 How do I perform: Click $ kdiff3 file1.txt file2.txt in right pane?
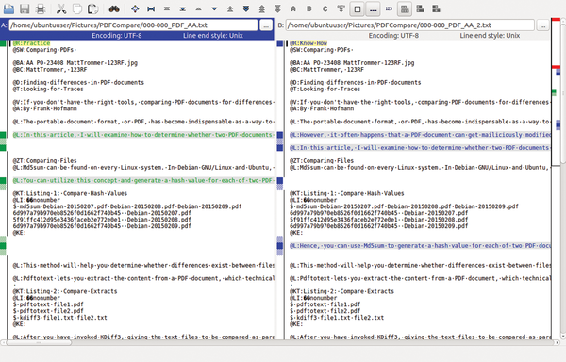(x=337, y=318)
